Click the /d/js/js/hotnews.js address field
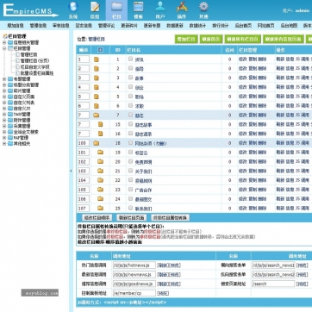 [134, 265]
